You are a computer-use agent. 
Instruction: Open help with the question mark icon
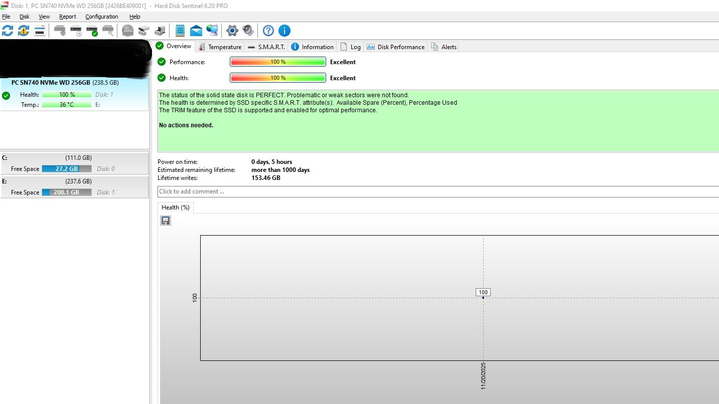click(268, 31)
